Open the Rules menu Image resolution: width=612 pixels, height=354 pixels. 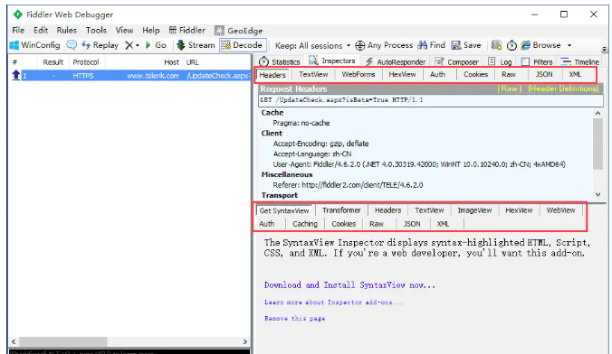(67, 30)
